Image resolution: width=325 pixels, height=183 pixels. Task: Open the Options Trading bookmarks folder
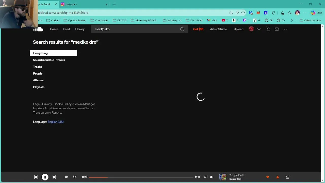click(x=75, y=20)
